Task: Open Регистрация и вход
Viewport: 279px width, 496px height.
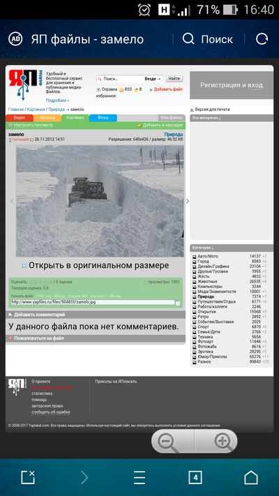Action: click(x=232, y=85)
